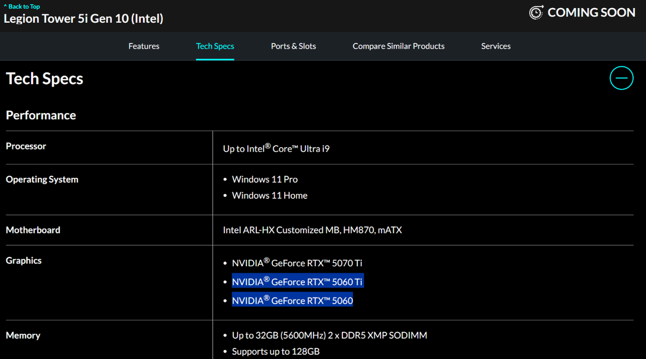Click the Legion Tower 5i Gen 10 title

click(83, 18)
